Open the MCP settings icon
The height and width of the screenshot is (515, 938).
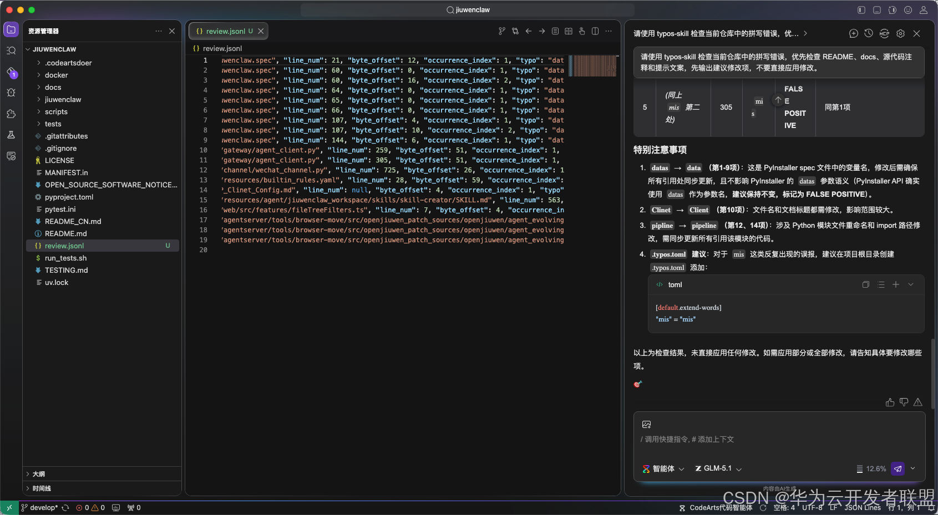click(885, 33)
